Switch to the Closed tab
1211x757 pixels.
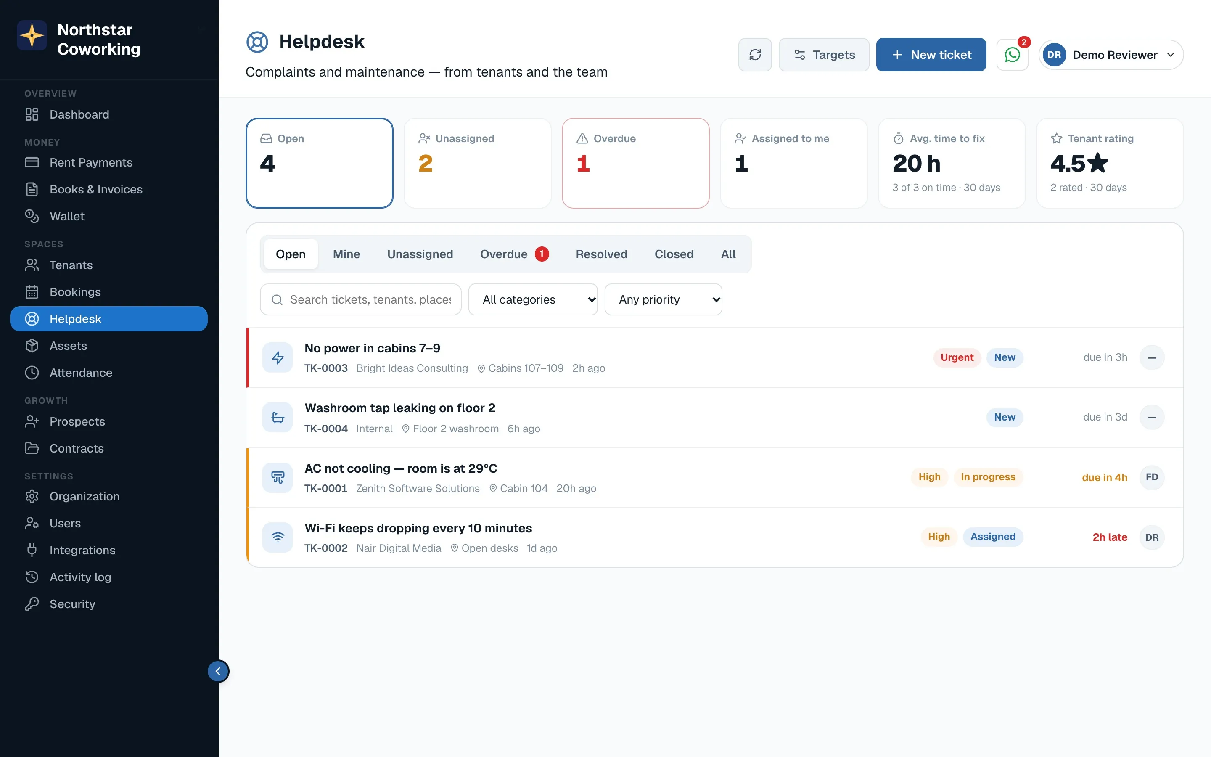click(674, 254)
